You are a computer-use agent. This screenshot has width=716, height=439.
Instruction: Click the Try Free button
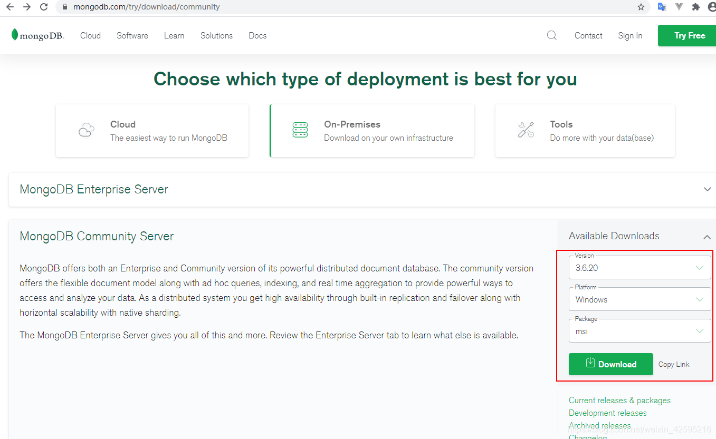[687, 35]
